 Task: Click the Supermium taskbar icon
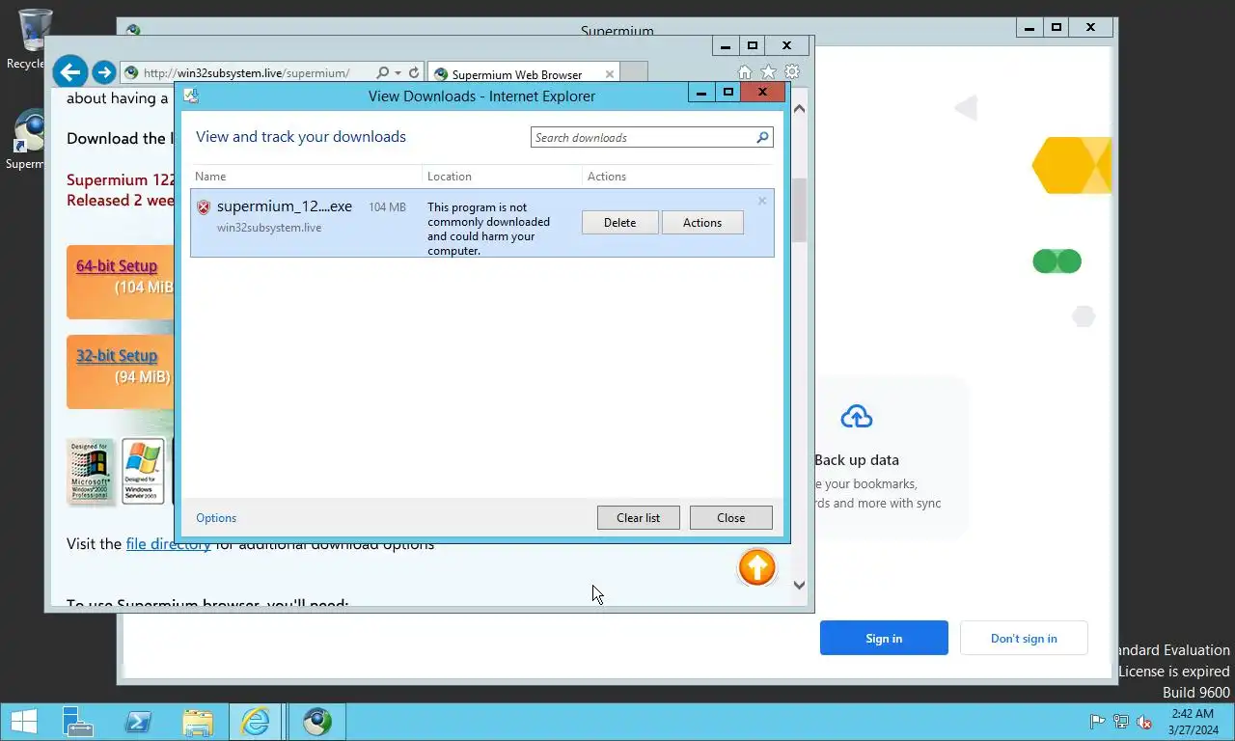[x=317, y=722]
